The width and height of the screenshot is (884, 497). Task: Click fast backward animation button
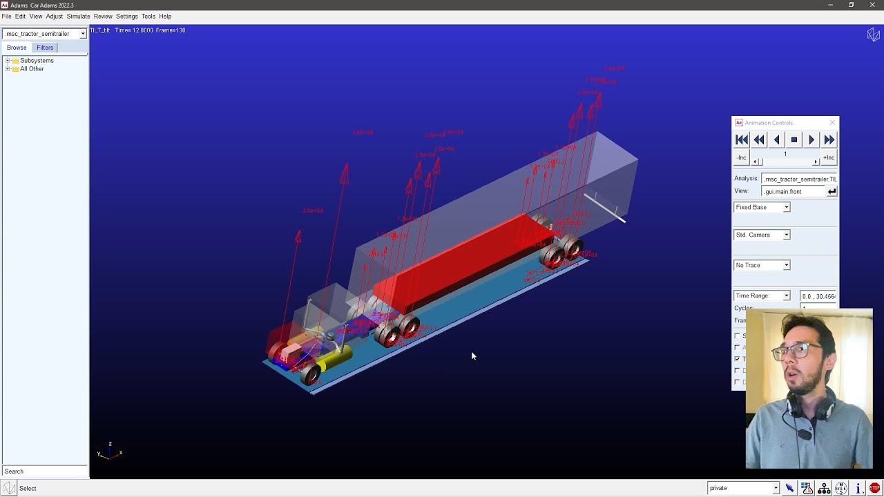click(759, 139)
